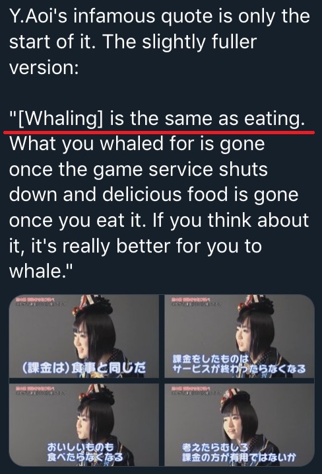The width and height of the screenshot is (322, 474).
Task: Click the name Y.Aoi's at tweet start
Action: tap(39, 17)
